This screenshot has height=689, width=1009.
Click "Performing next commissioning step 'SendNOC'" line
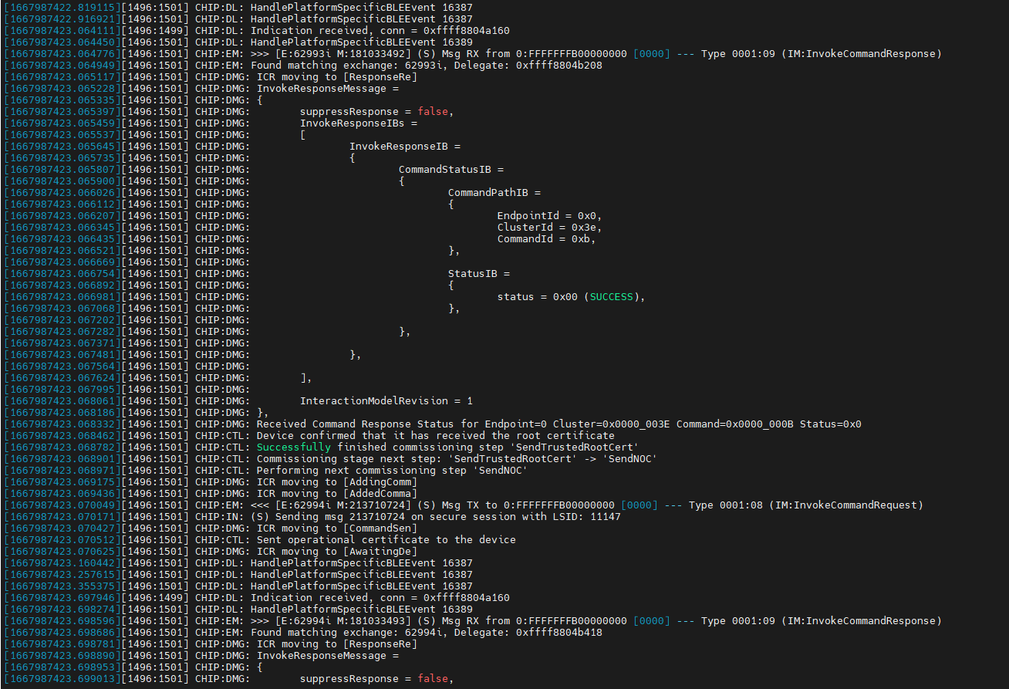click(x=393, y=470)
